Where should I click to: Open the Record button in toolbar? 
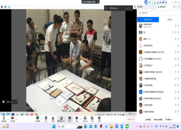[77, 119]
